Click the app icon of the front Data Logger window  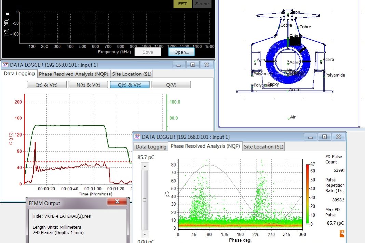point(137,137)
